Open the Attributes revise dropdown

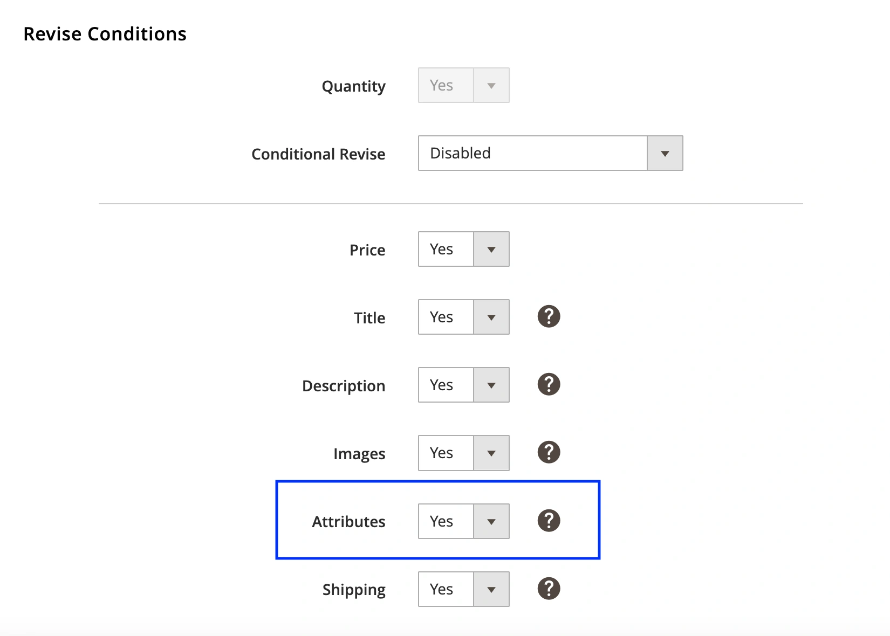tap(463, 521)
